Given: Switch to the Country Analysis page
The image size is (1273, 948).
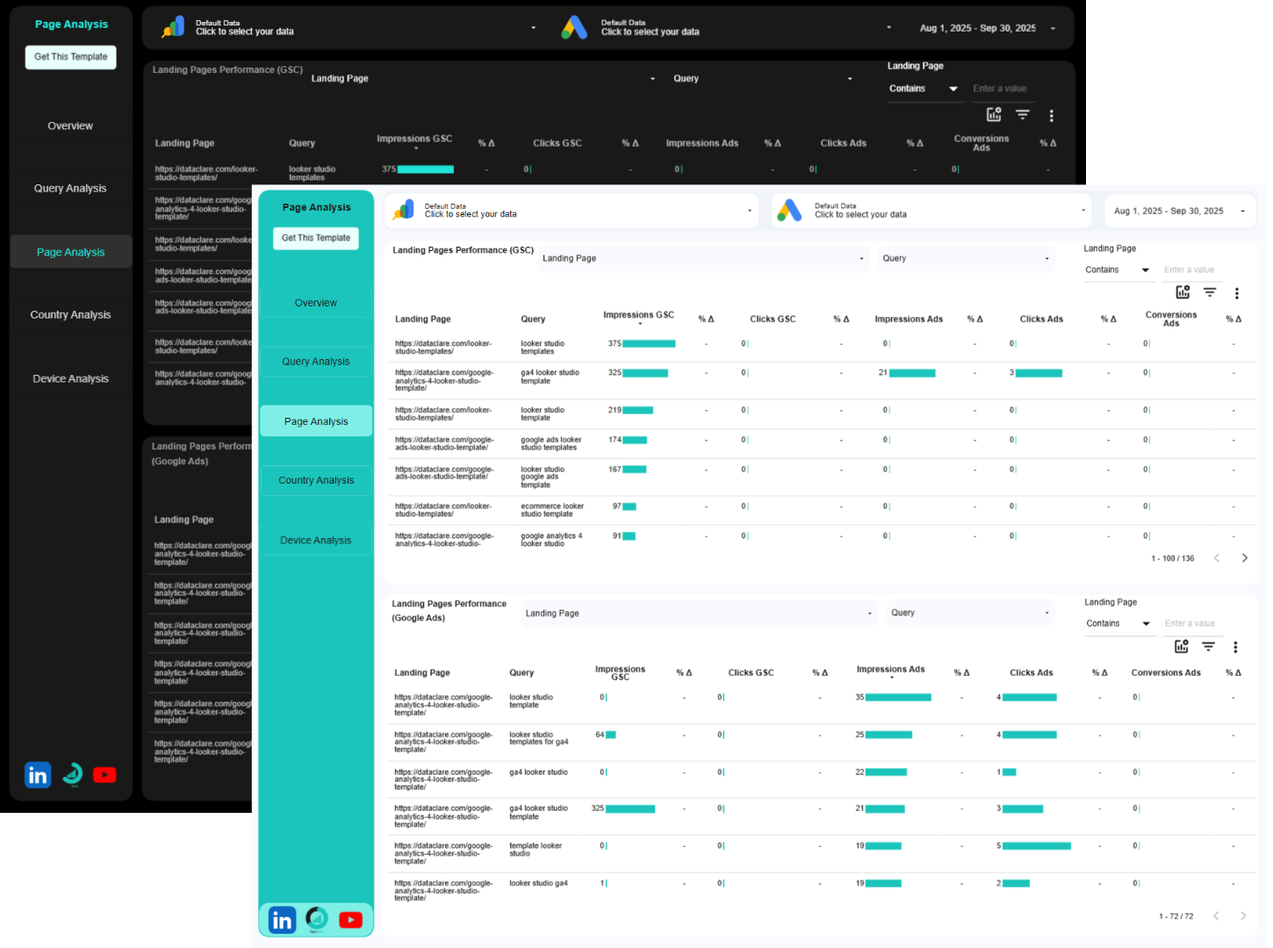Looking at the screenshot, I should [x=316, y=480].
